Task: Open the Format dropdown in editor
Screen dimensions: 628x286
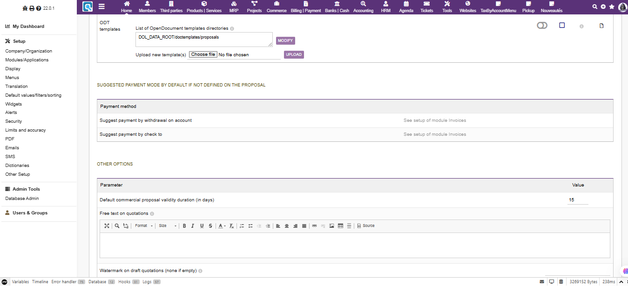Action: pyautogui.click(x=143, y=226)
